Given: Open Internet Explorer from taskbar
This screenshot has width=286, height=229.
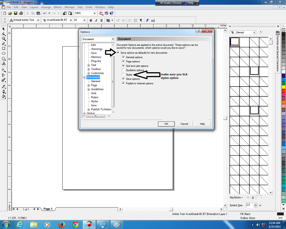Looking at the screenshot, I should (20, 225).
